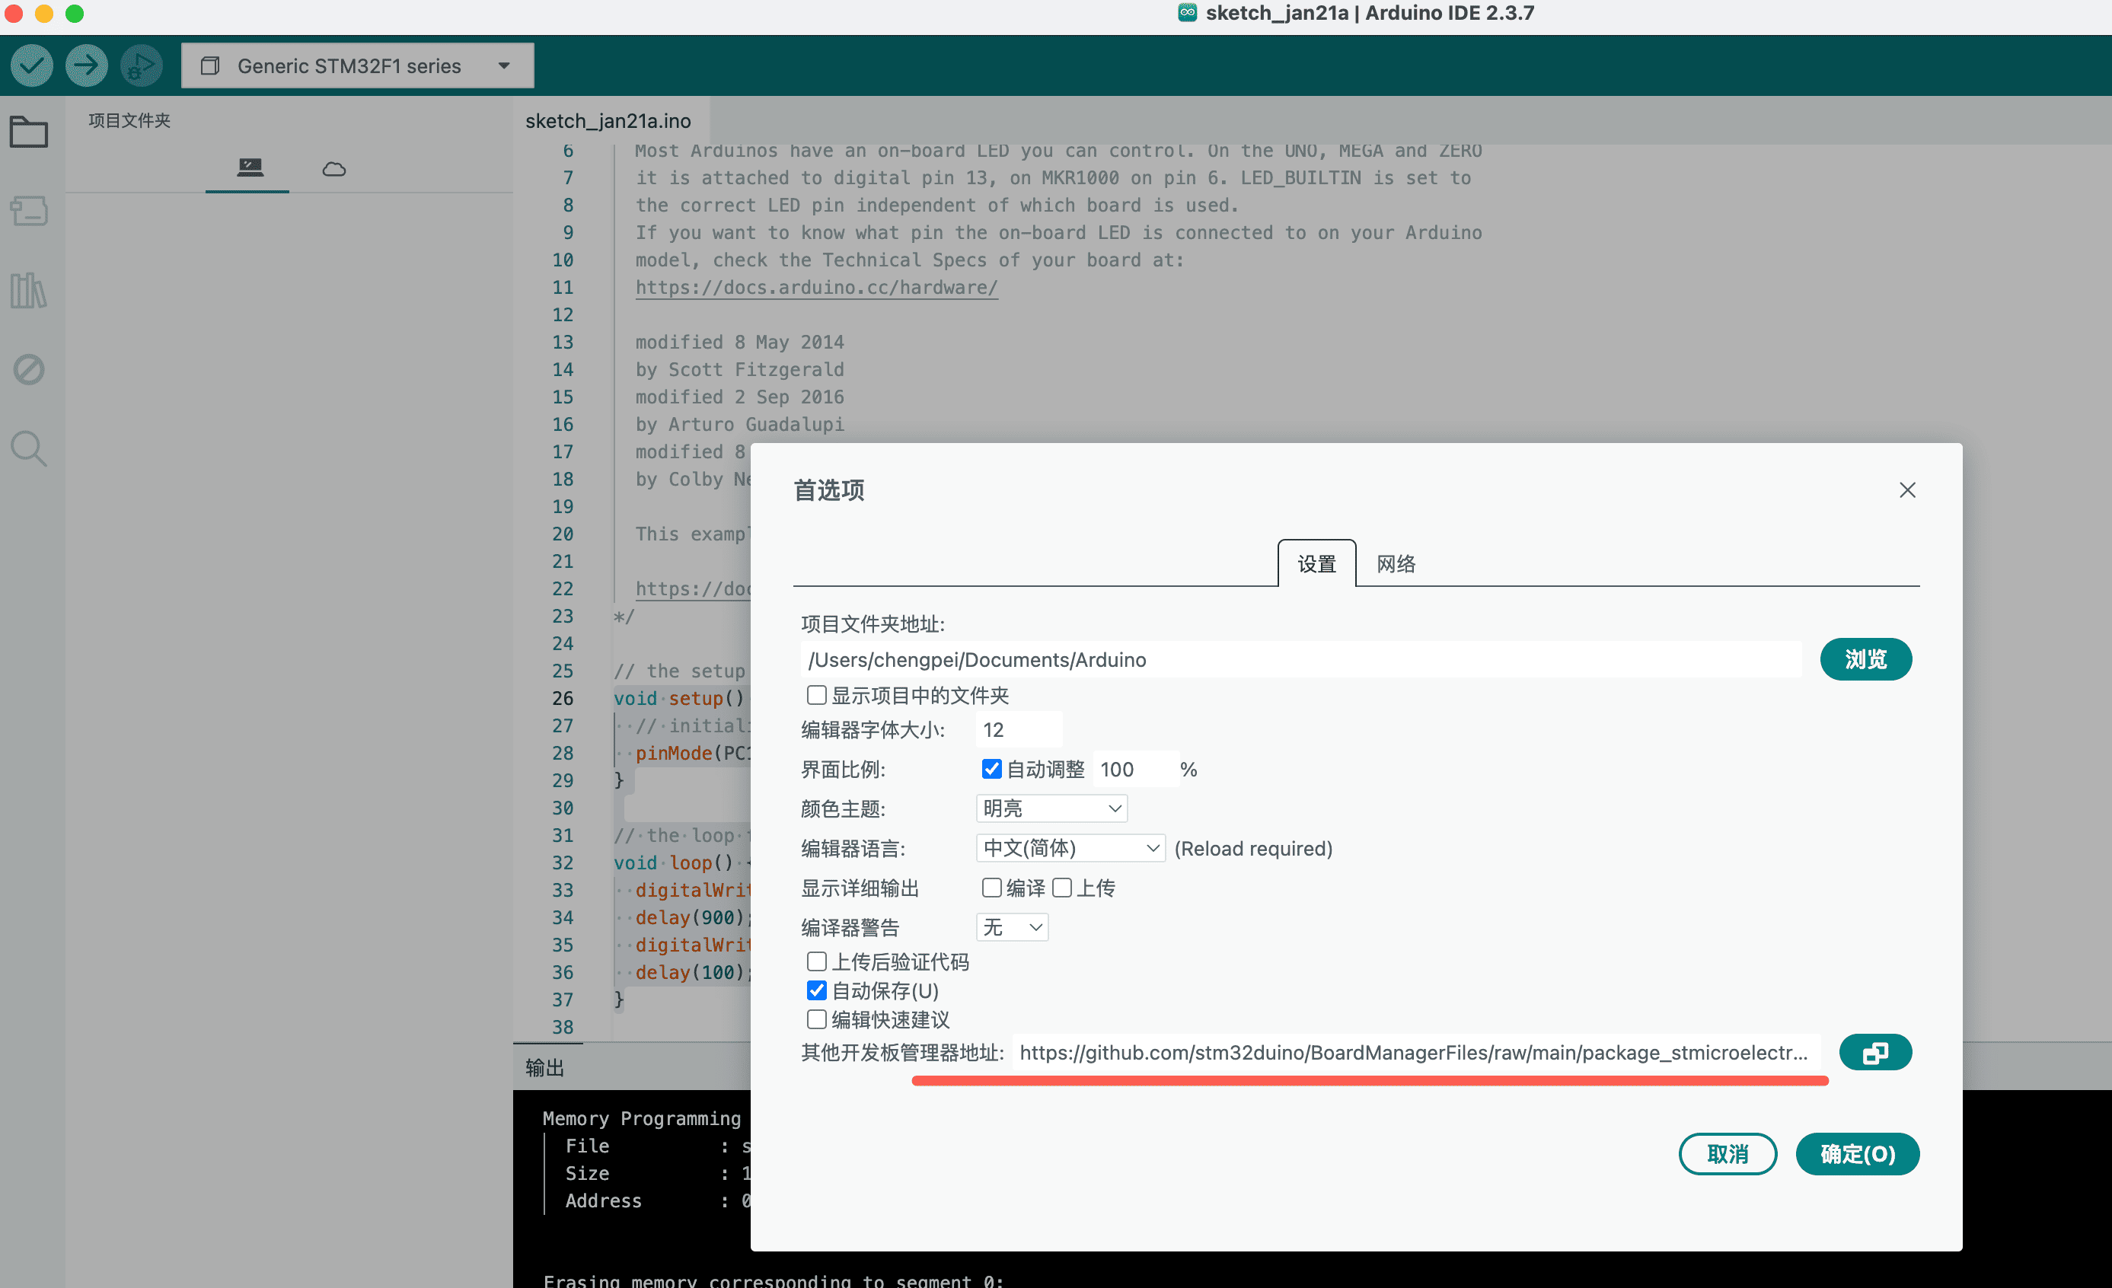This screenshot has width=2112, height=1288.
Task: Open the Search panel in the sidebar
Action: 28,449
